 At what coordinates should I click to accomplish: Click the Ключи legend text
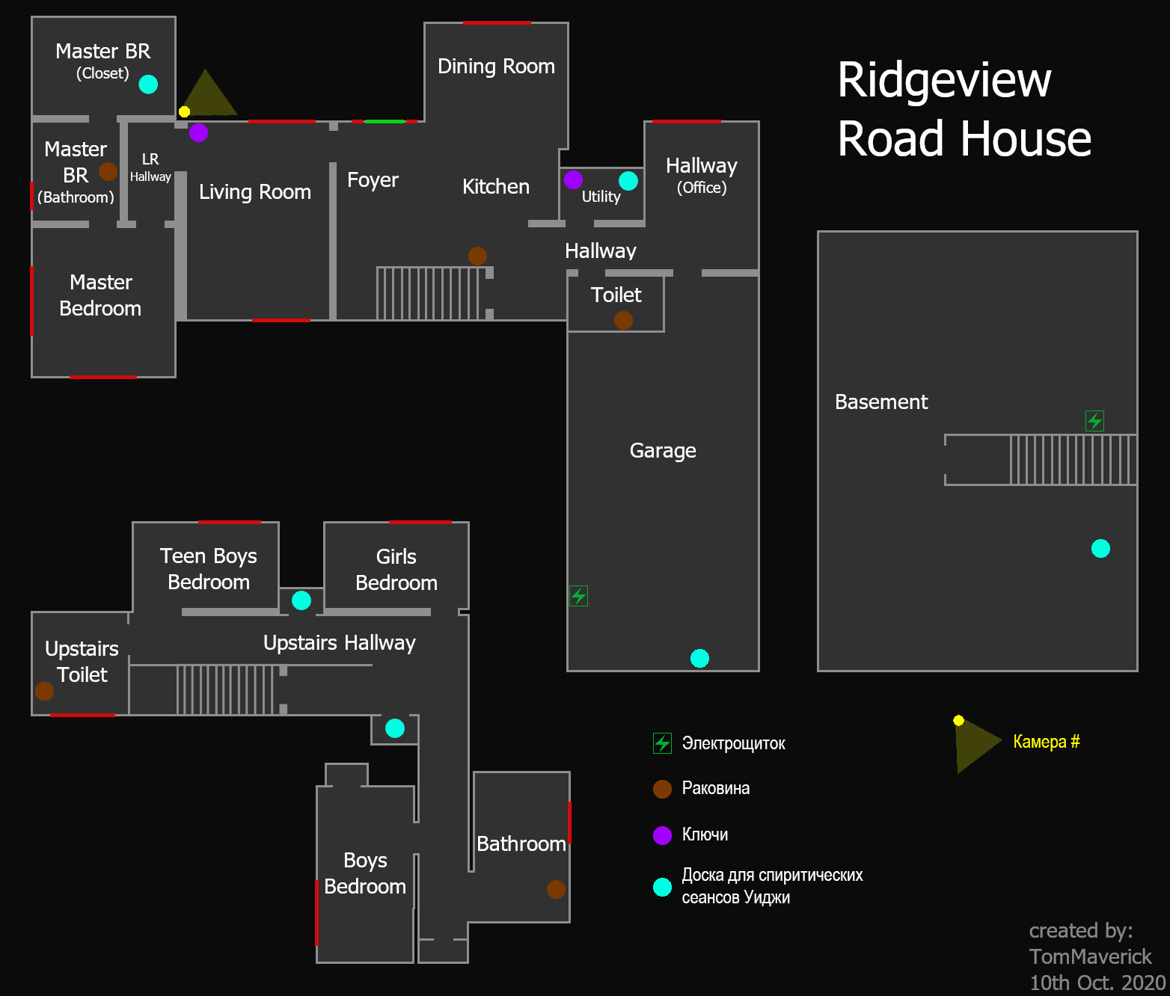(705, 834)
